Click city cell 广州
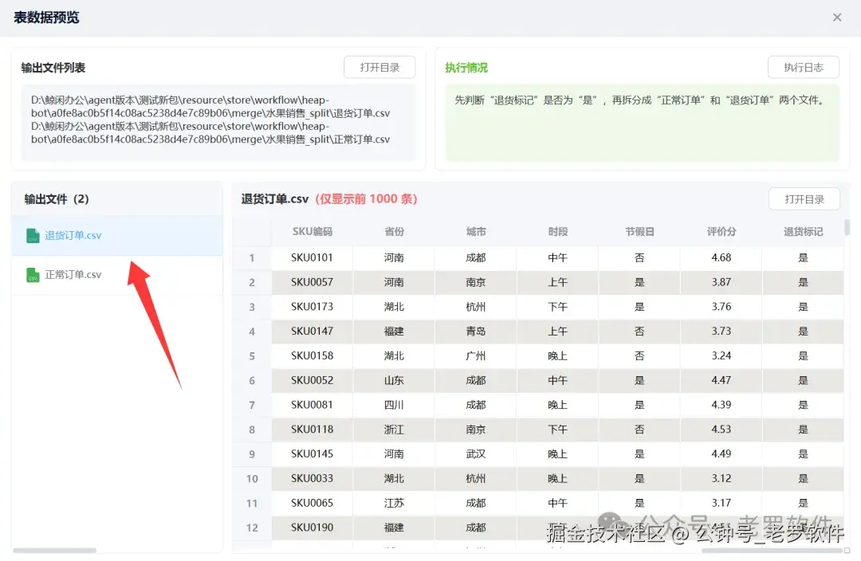Screen dimensions: 861x561 point(475,355)
